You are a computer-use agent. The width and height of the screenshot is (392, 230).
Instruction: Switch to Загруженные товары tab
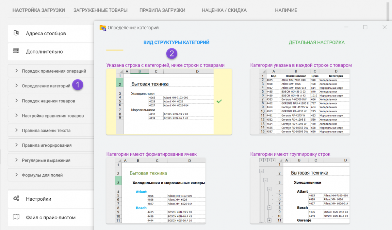click(100, 10)
